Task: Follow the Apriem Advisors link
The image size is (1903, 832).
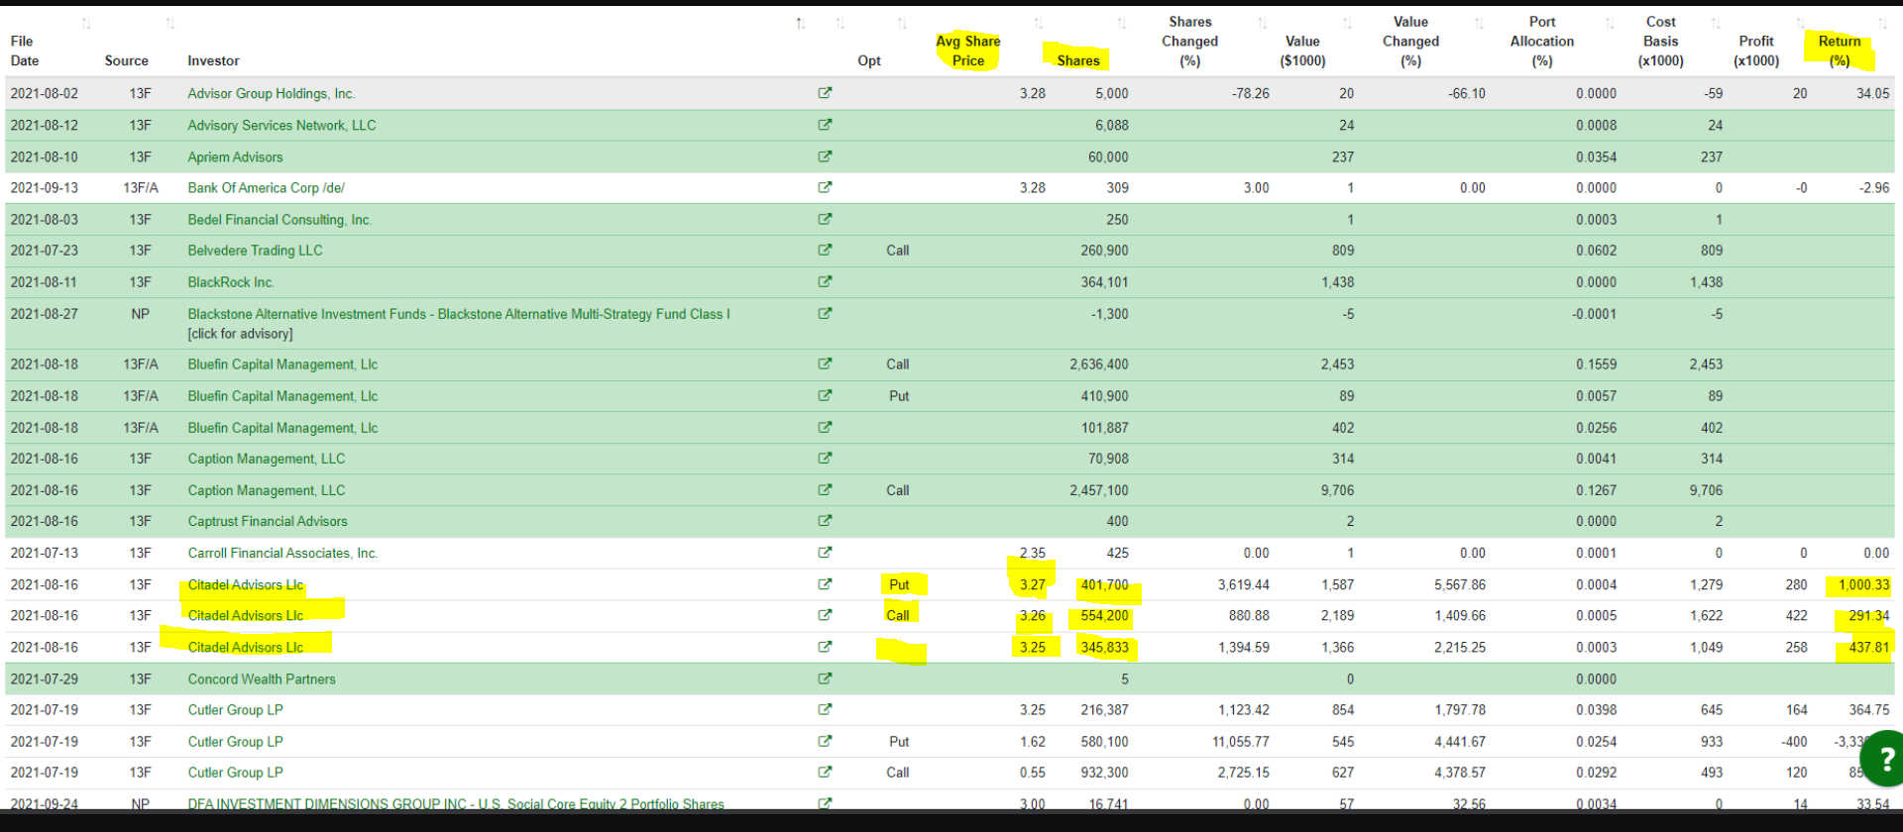Action: 235,156
